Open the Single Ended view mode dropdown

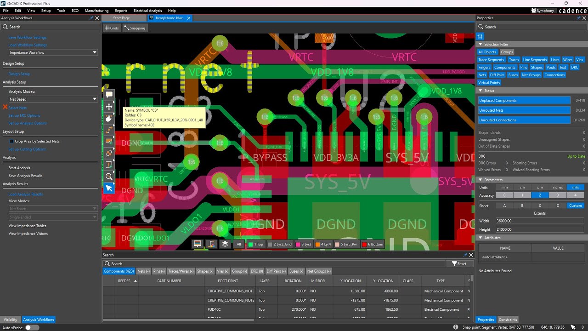[53, 217]
